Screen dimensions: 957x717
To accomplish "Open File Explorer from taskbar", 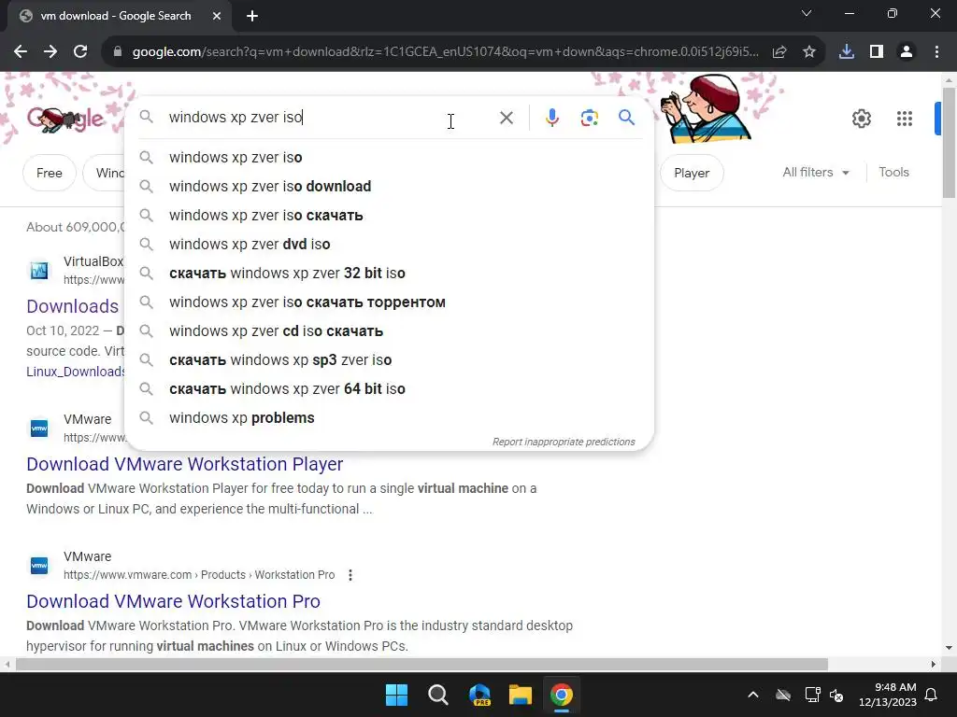I will (x=521, y=695).
